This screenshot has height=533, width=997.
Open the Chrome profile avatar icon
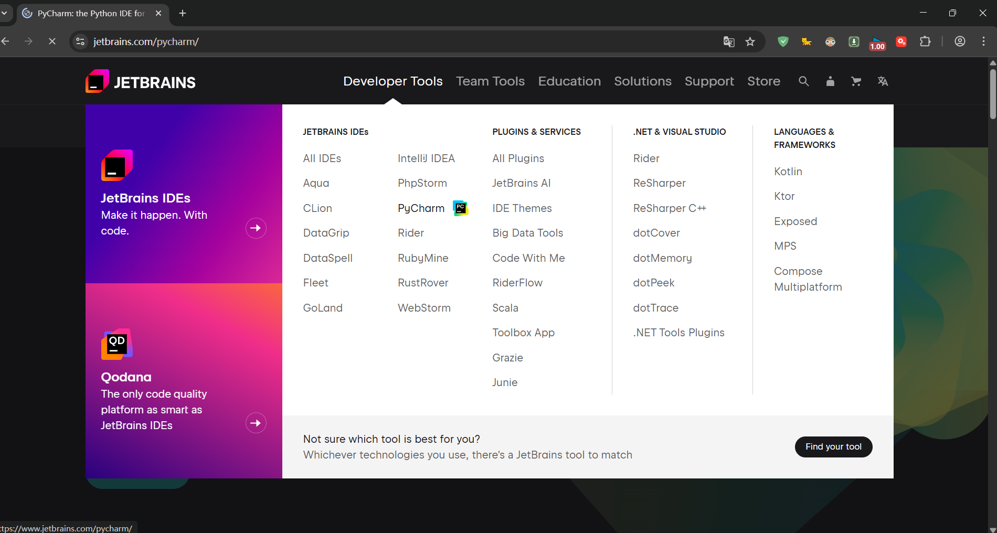click(x=960, y=41)
